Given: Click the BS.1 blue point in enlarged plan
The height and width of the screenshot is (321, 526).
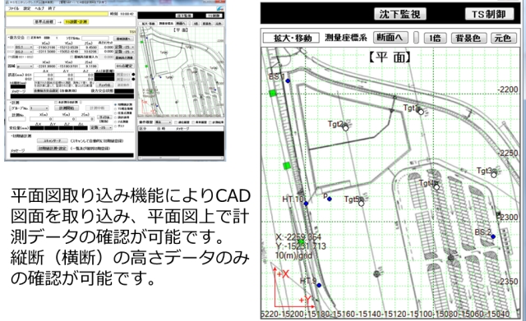Looking at the screenshot, I should pyautogui.click(x=288, y=80).
